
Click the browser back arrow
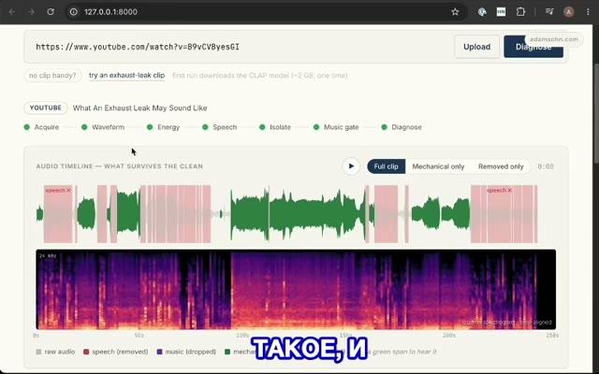tap(12, 12)
